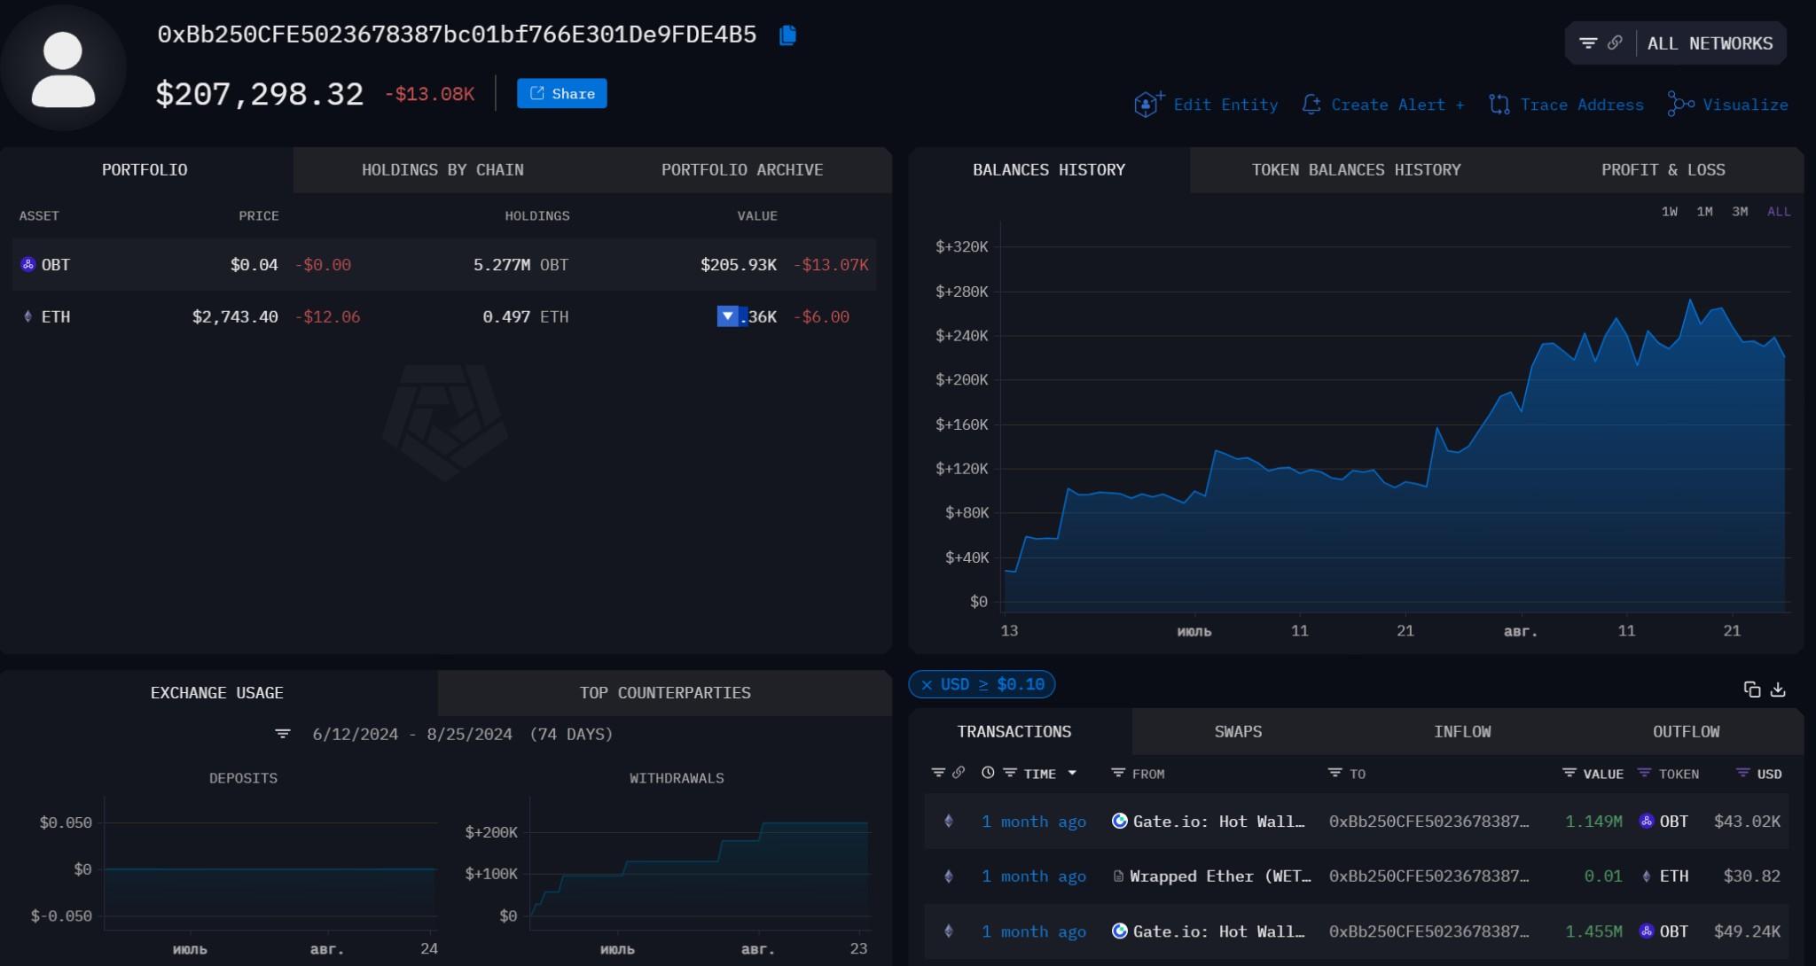Open the PROFIT & LOSS tab

1663,169
